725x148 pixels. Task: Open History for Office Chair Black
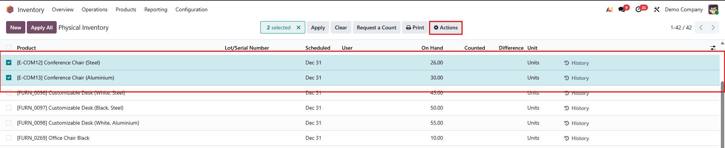[x=577, y=138]
